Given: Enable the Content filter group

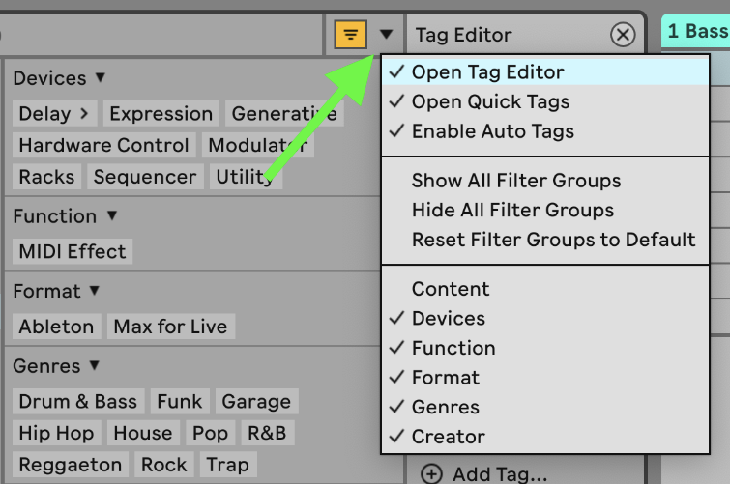Looking at the screenshot, I should [451, 289].
